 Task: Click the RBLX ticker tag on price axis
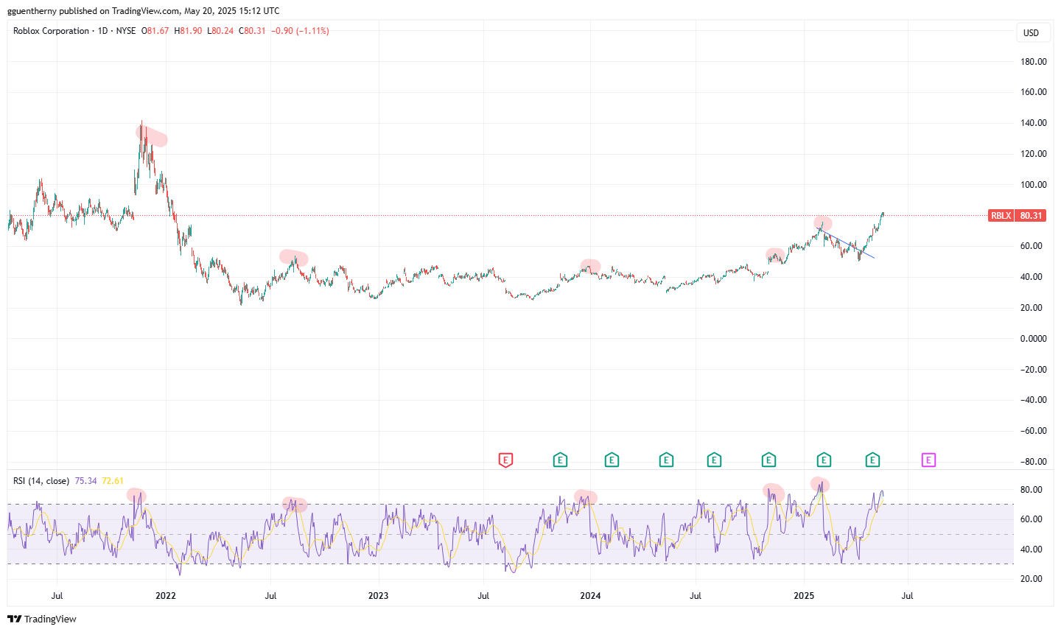click(1001, 216)
